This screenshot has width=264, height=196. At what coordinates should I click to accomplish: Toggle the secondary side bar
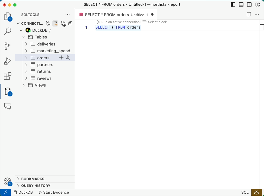[x=249, y=4]
